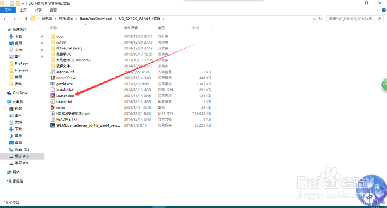Select the README.TXT file icon
This screenshot has height=208, width=387.
(53, 119)
